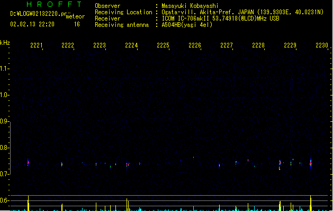Click the 1.0 kHz frequency tick label
The image size is (333, 211).
pos(4,95)
